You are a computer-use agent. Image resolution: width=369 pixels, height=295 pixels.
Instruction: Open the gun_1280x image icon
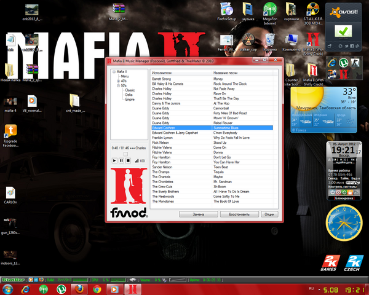[10, 226]
